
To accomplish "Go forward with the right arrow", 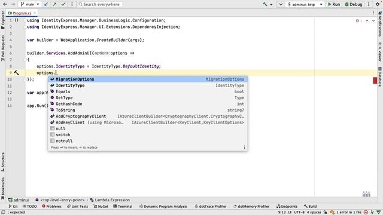I will pos(13,4).
